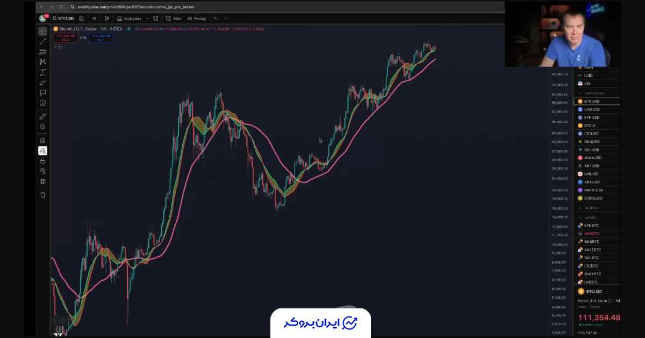
Task: Remove all drawings with the trash icon
Action: tap(43, 194)
